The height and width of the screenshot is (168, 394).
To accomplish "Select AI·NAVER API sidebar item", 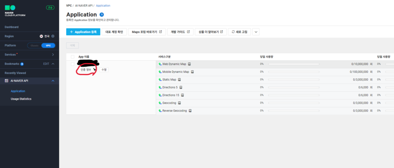I will (x=29, y=81).
